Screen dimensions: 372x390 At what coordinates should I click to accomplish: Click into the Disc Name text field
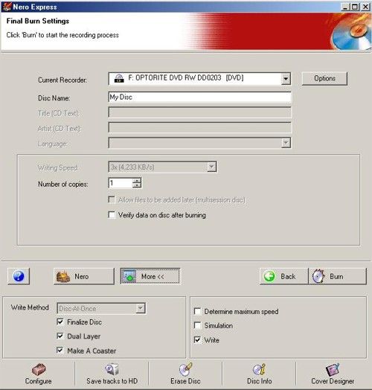pos(199,97)
